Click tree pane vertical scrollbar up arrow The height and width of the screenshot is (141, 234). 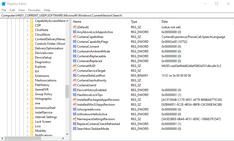[x=67, y=21]
